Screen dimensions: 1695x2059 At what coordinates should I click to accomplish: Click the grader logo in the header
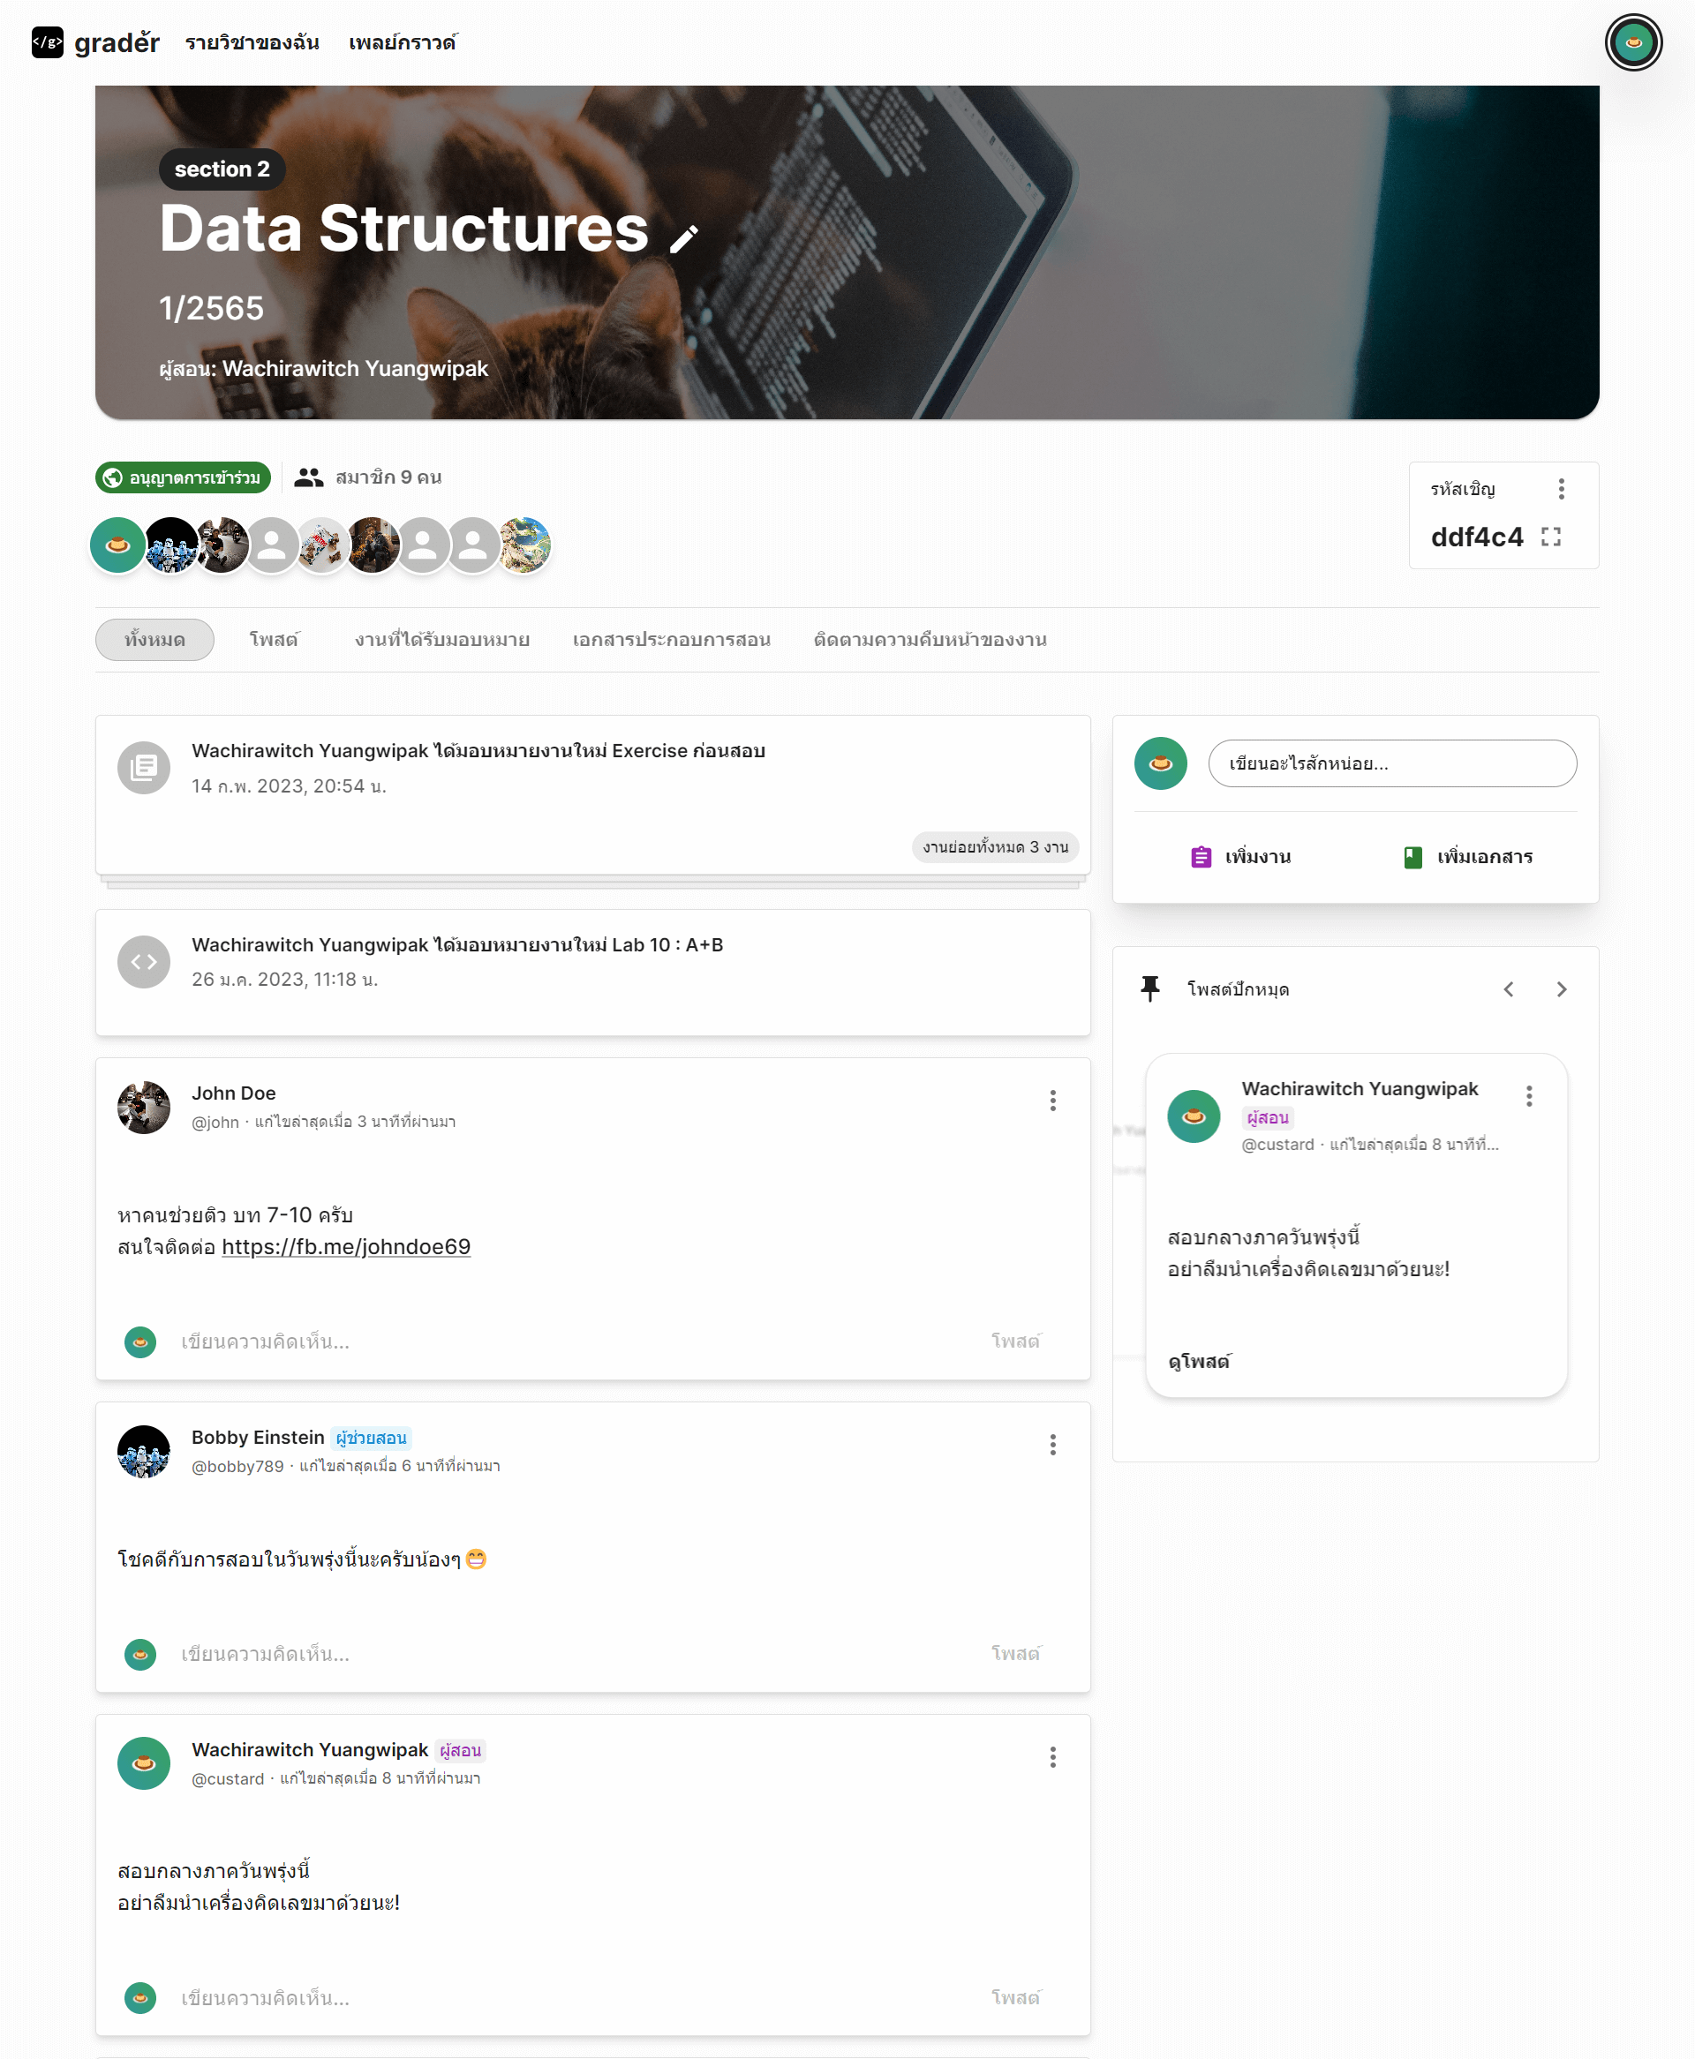tap(95, 43)
